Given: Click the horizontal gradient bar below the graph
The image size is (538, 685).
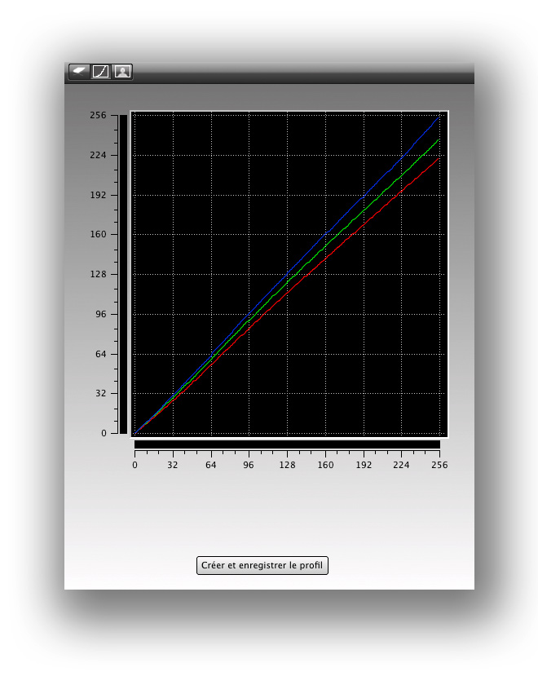Looking at the screenshot, I should 287,444.
